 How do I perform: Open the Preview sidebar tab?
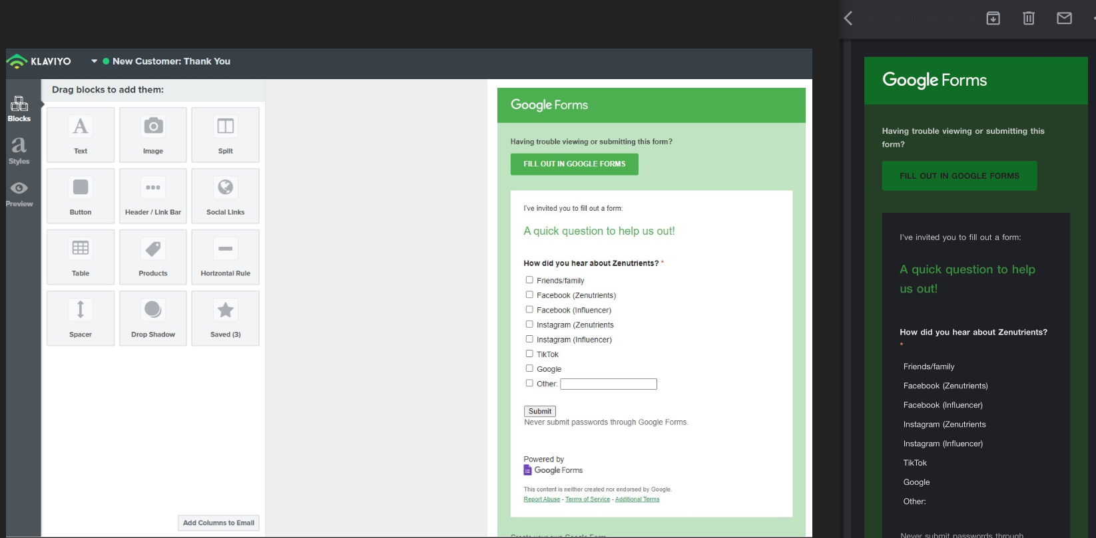click(19, 194)
